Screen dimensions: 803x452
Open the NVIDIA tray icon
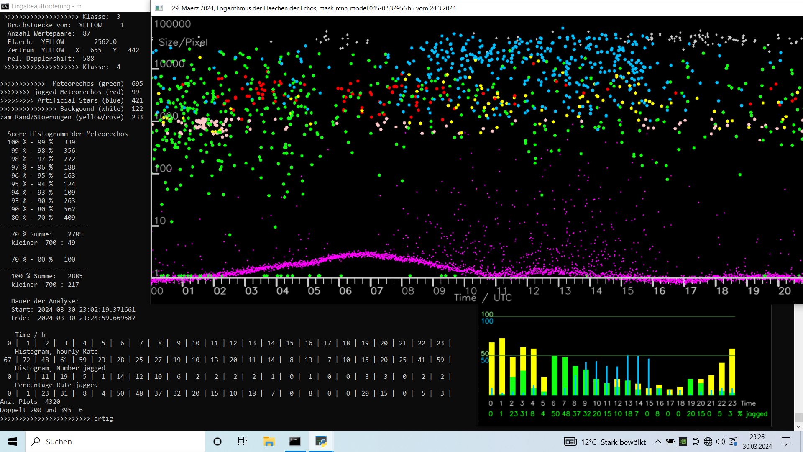(x=683, y=442)
